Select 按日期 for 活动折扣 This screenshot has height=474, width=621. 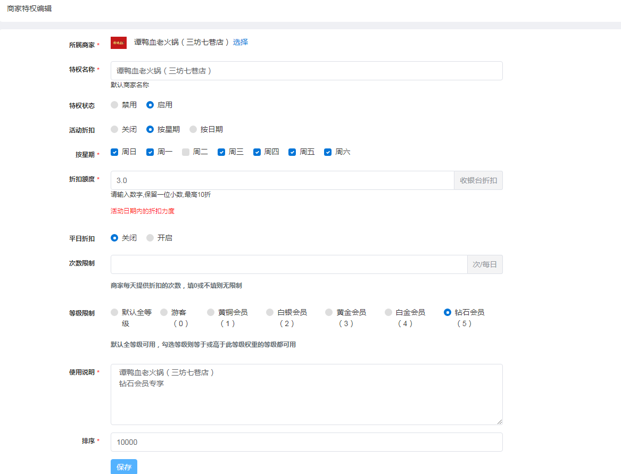[193, 129]
